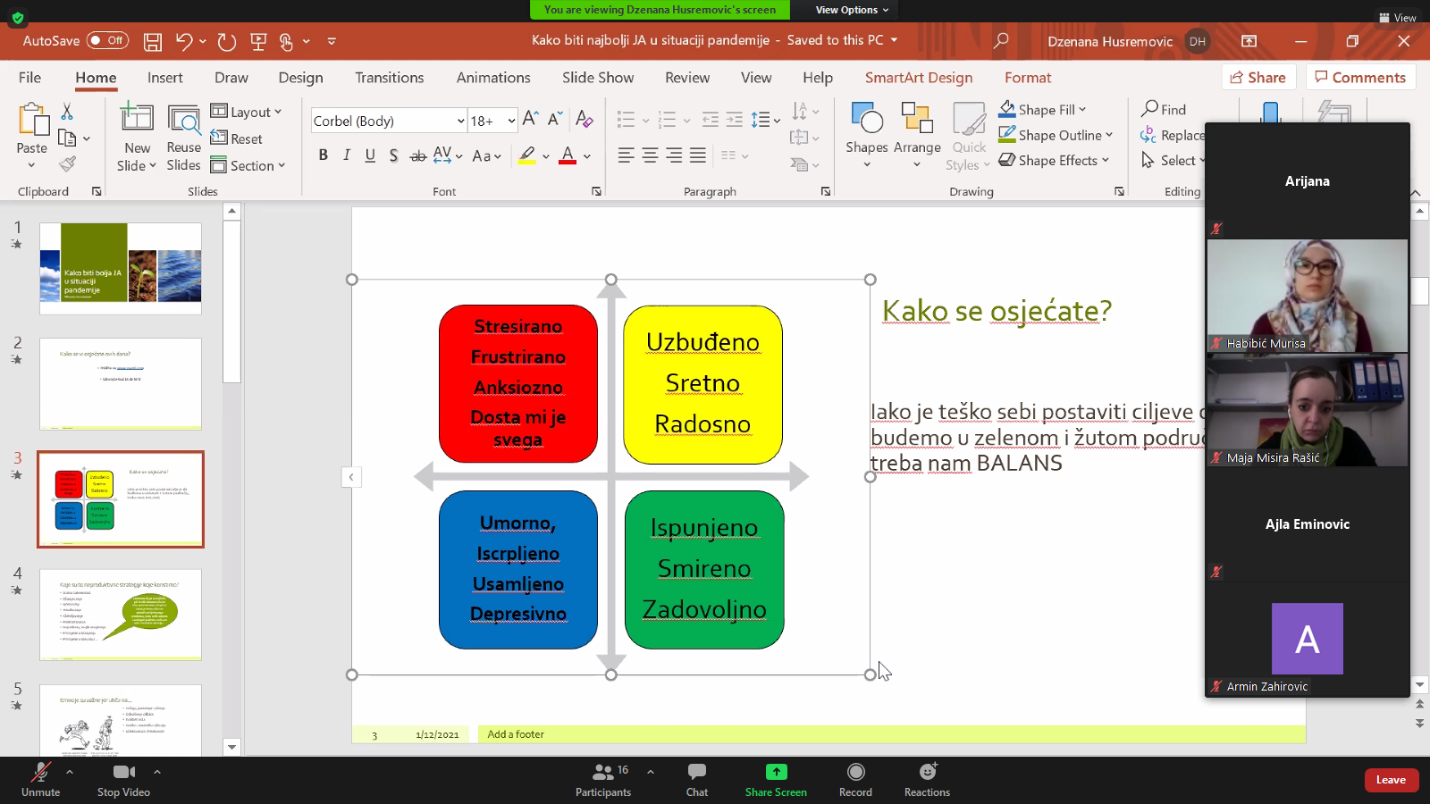Increase font size
Screen dimensions: 1430x804
point(530,120)
